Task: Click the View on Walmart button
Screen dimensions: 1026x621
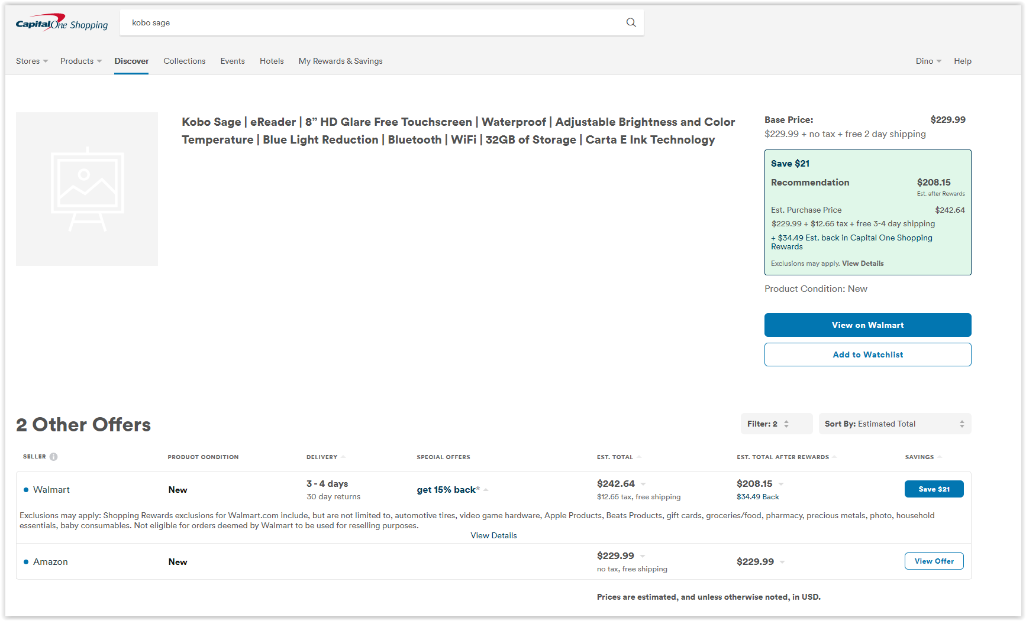Action: pyautogui.click(x=868, y=325)
